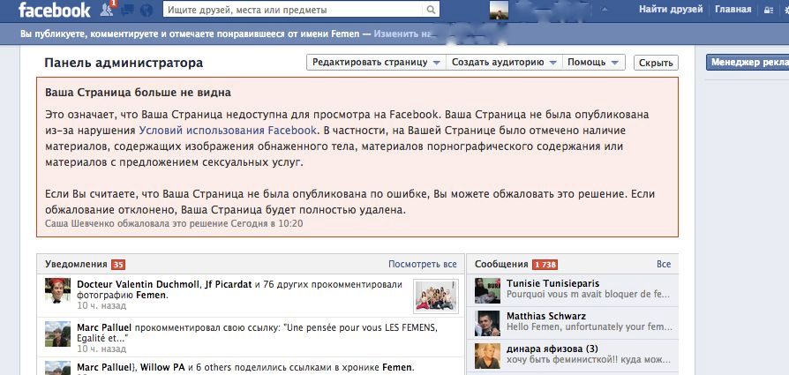Click the Менеджер рекламы button

748,63
